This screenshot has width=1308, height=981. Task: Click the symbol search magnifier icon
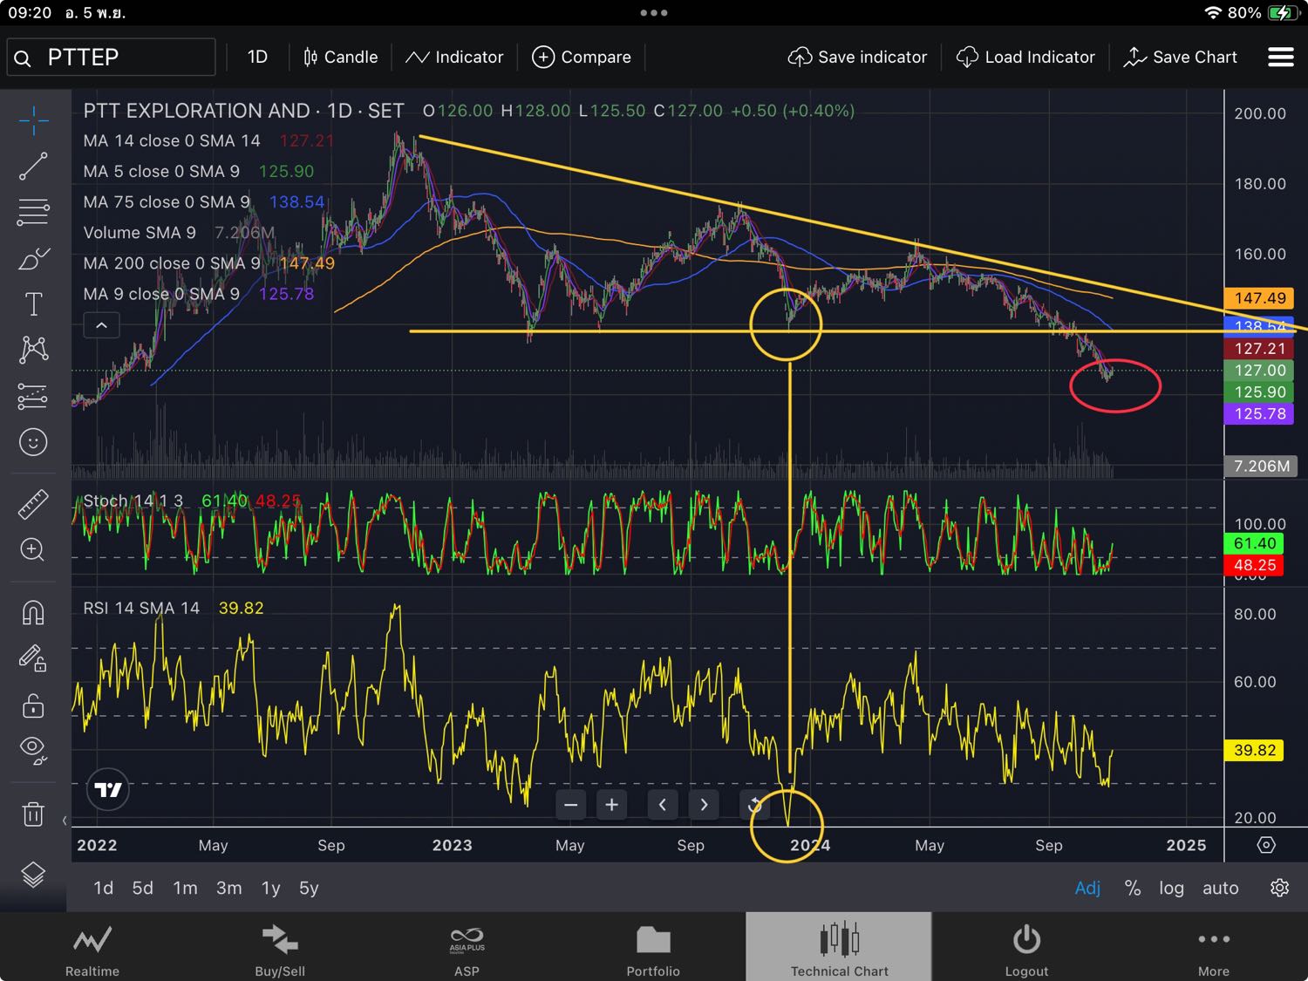click(x=23, y=58)
